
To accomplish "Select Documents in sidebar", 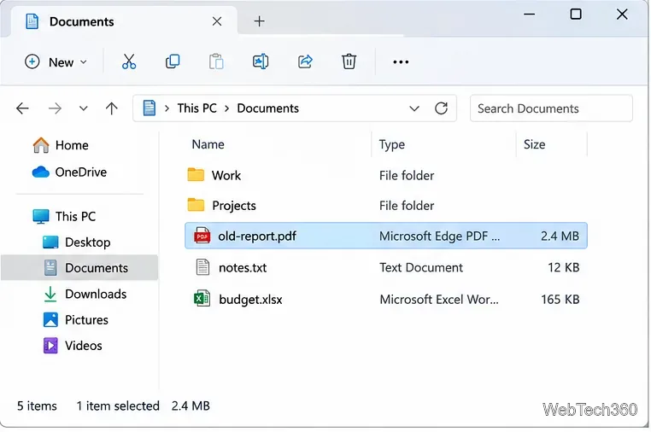I will point(79,268).
